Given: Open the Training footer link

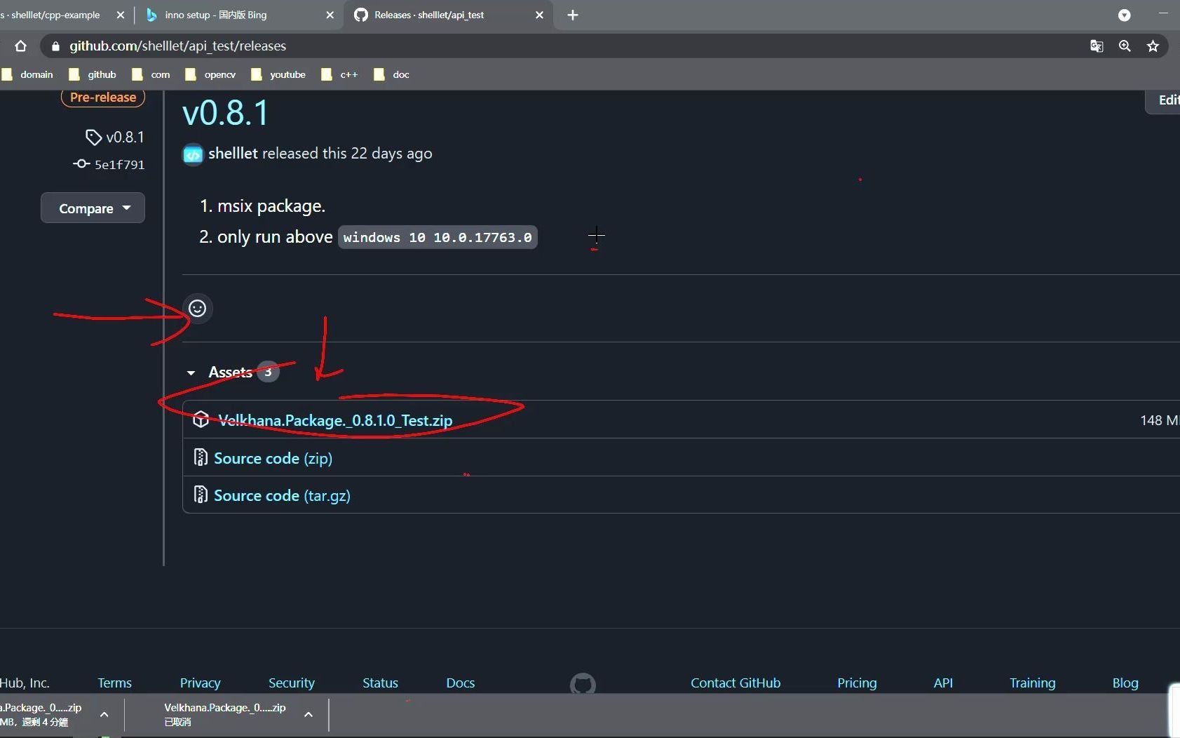Looking at the screenshot, I should (1032, 683).
